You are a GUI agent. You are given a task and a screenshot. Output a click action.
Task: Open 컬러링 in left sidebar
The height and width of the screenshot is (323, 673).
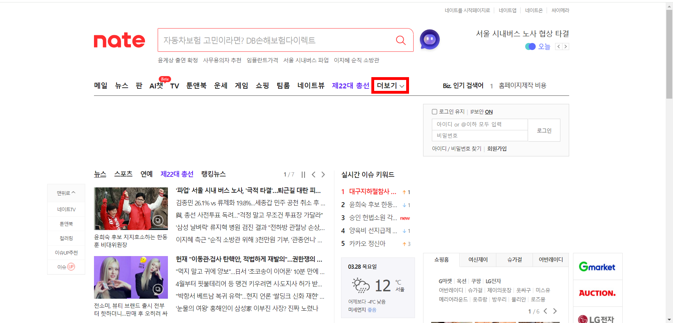(x=66, y=238)
